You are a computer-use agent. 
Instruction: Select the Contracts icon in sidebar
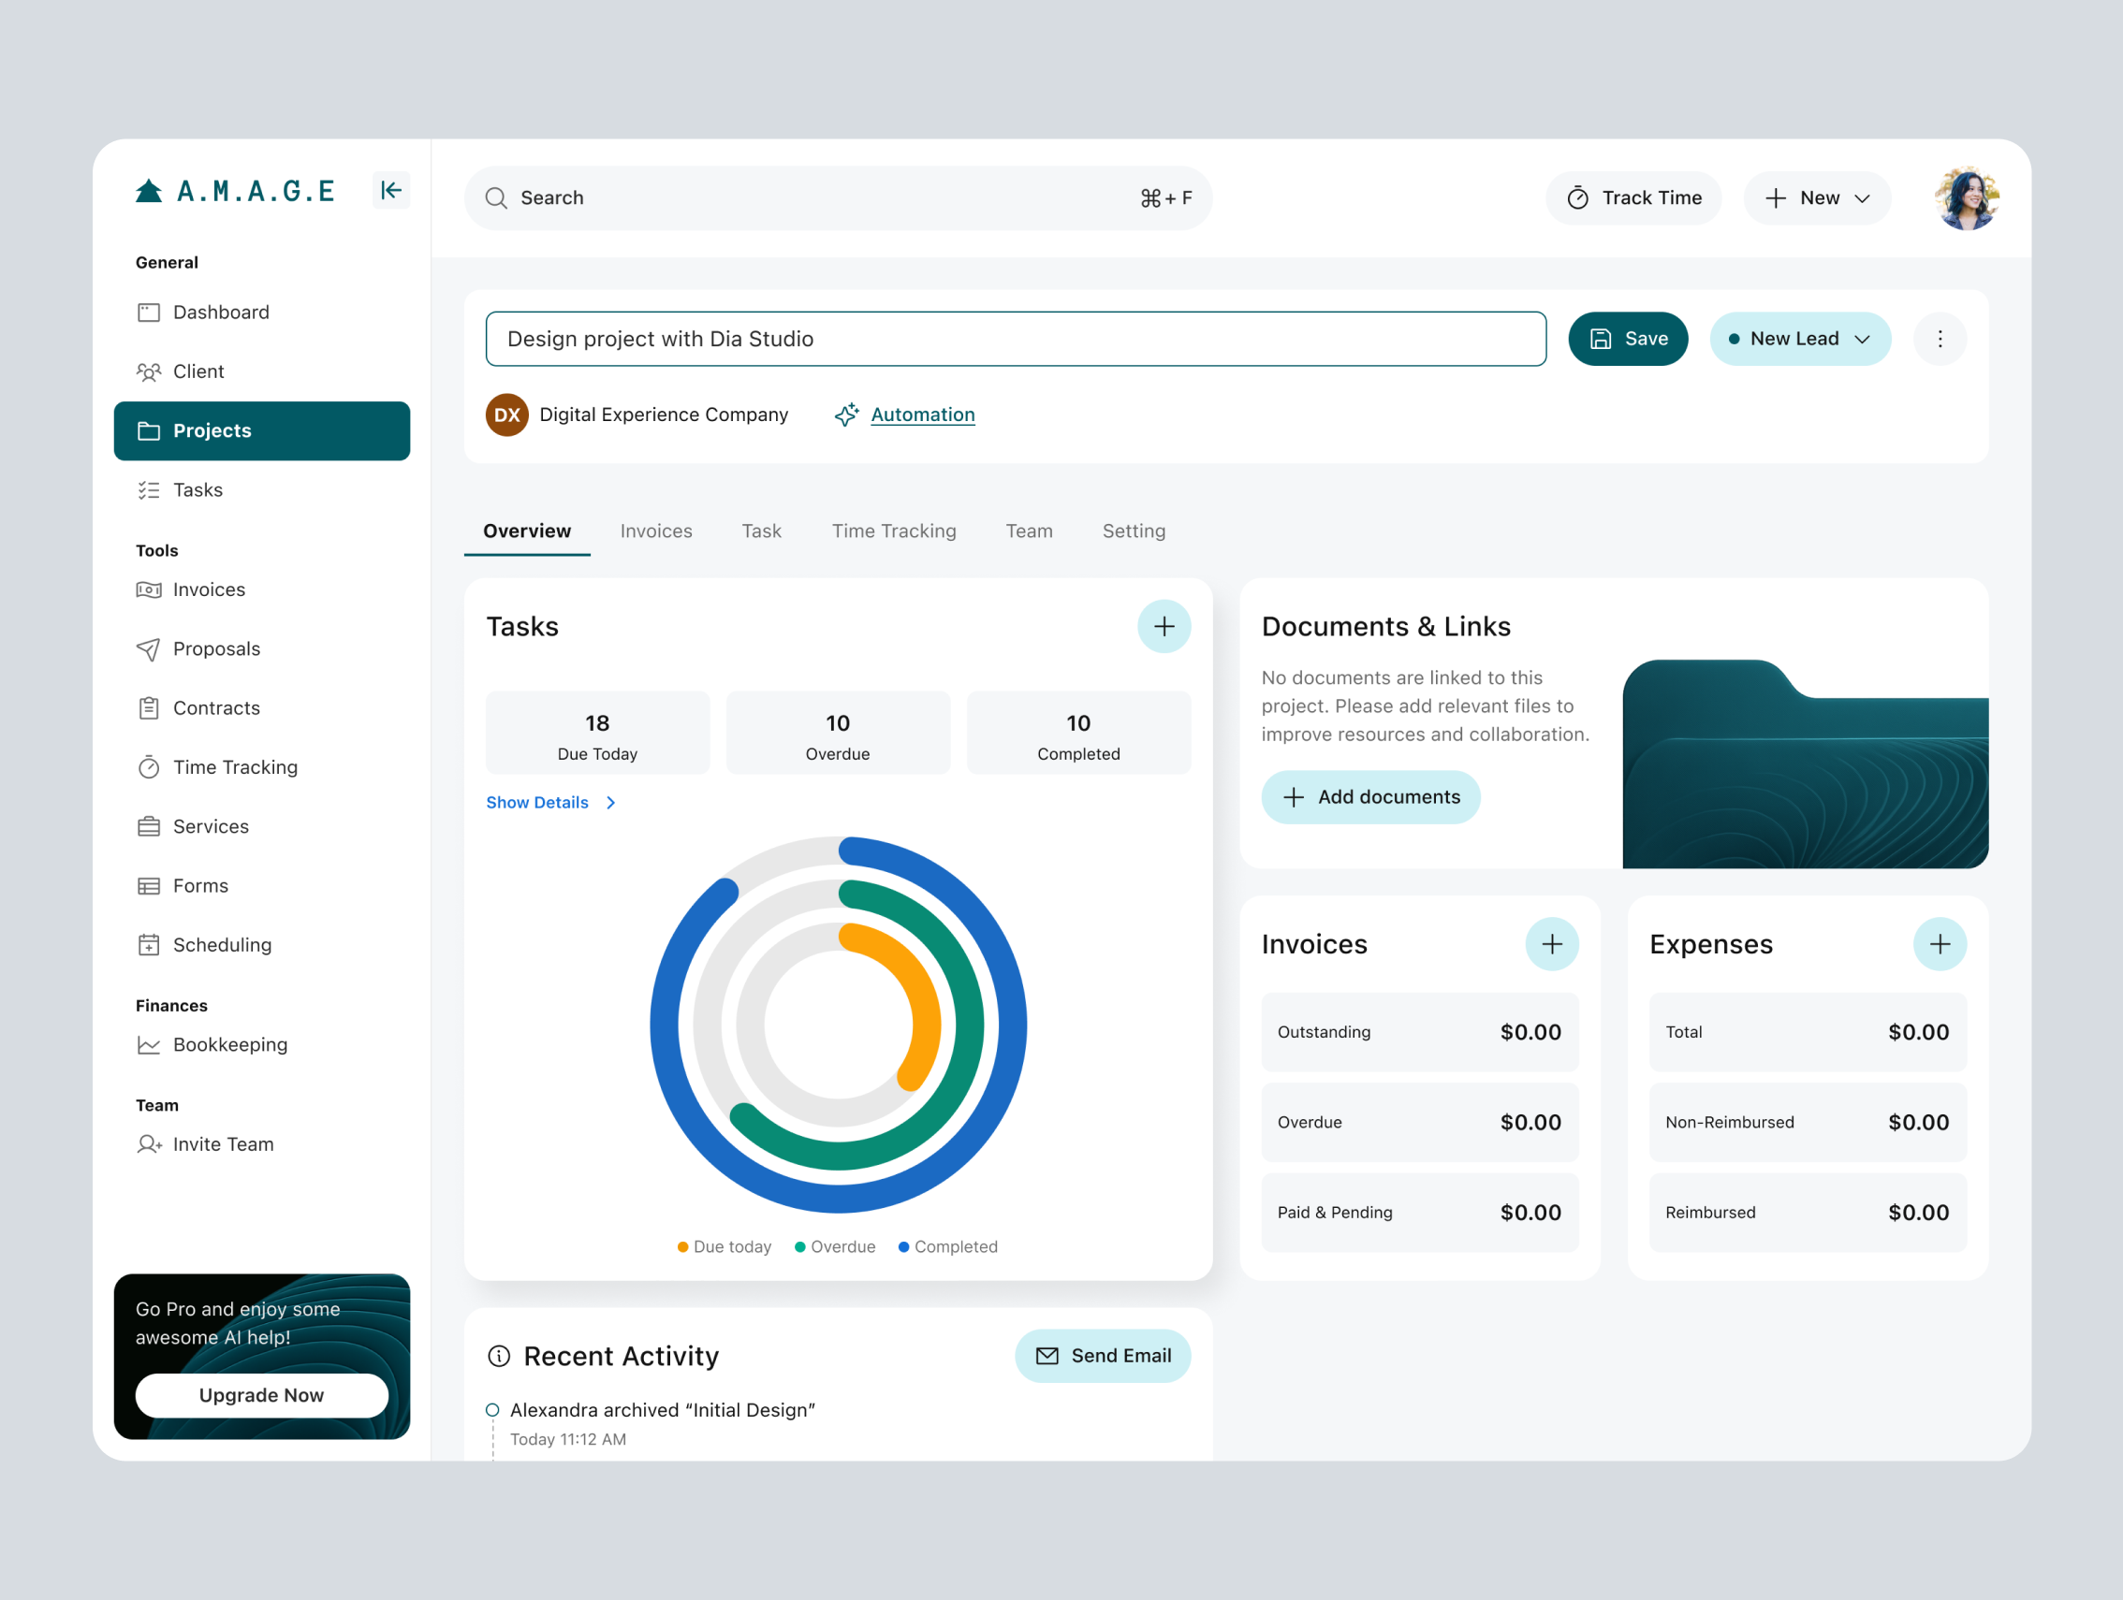point(150,708)
